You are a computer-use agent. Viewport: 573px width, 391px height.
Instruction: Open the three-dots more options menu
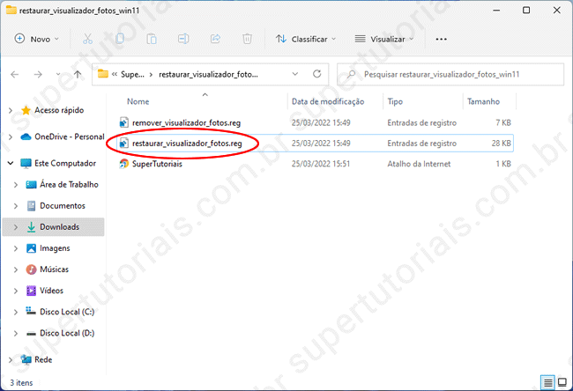tap(442, 39)
